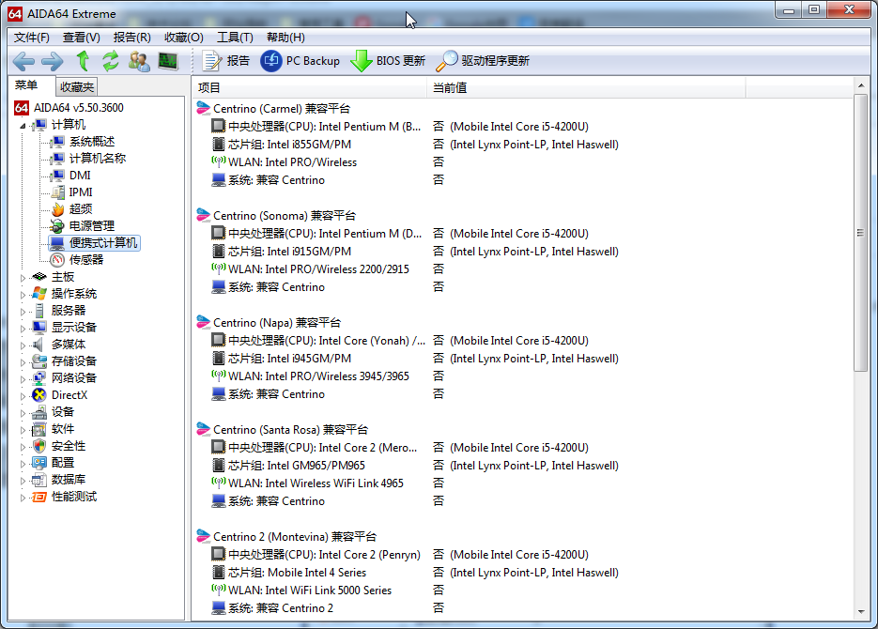878x629 pixels.
Task: Expand the 服务器 tree node
Action: coord(23,312)
